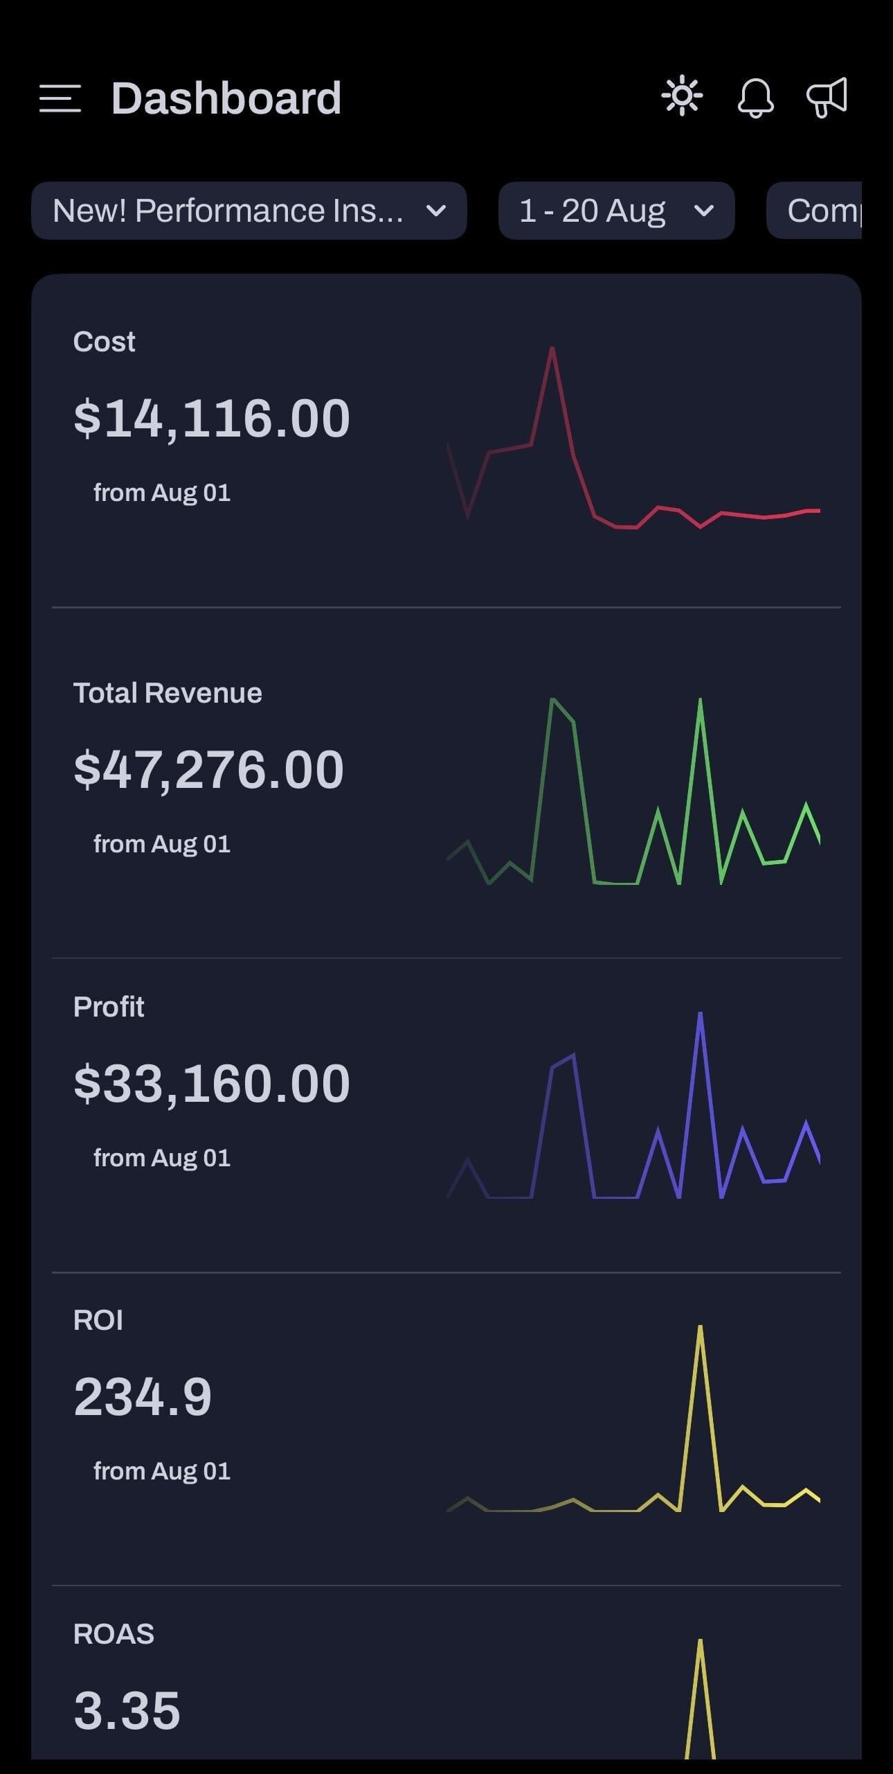Toggle light mode with sun icon
The height and width of the screenshot is (1774, 893).
coord(682,96)
